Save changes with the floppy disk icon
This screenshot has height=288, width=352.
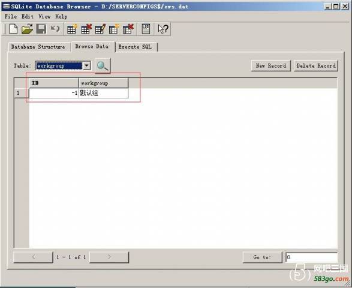tap(41, 29)
